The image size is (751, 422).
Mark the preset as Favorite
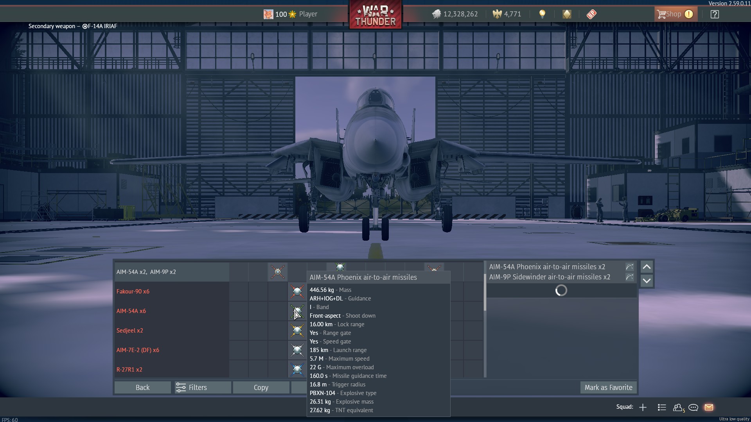pos(609,388)
